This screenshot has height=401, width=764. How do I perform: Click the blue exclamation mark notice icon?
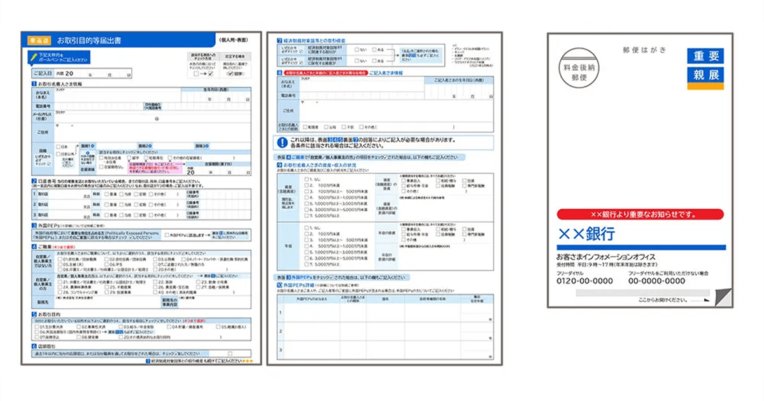coord(282,143)
